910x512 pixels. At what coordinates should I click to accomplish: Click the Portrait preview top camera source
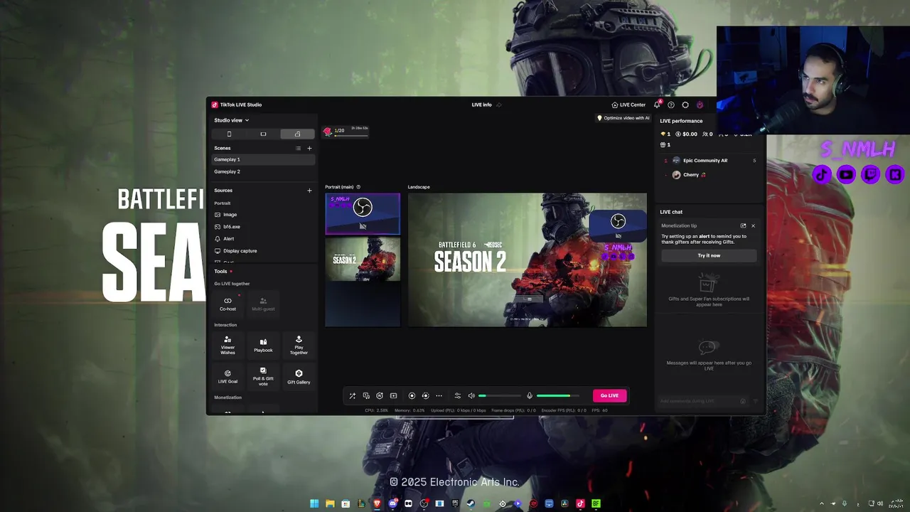[x=363, y=213]
